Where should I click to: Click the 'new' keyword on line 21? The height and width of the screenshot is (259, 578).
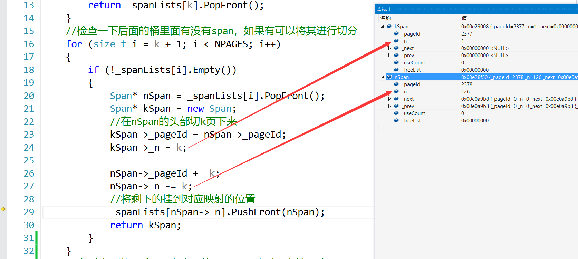195,109
